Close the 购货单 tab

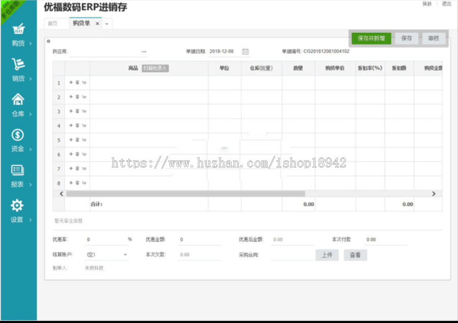tap(97, 23)
